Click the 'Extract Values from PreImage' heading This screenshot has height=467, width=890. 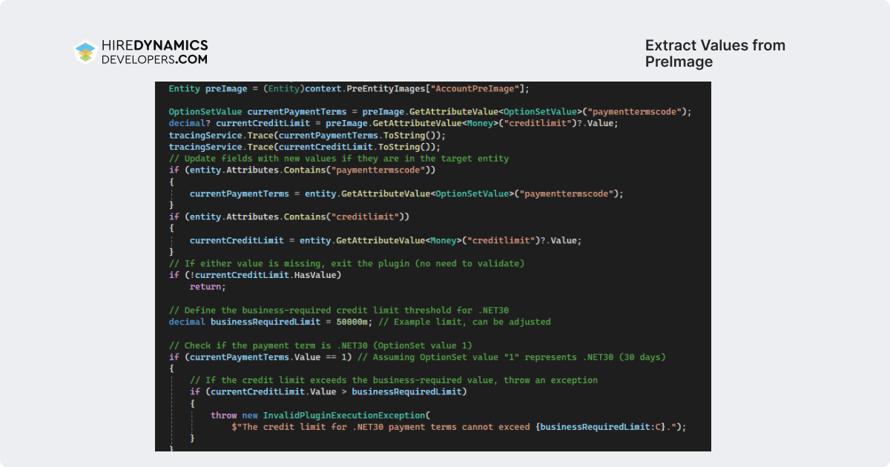point(715,53)
